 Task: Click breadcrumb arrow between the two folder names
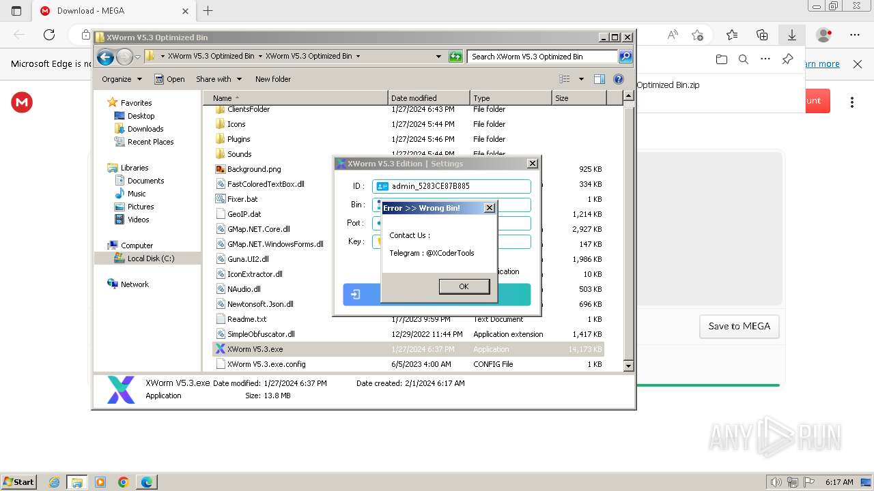pyautogui.click(x=259, y=56)
